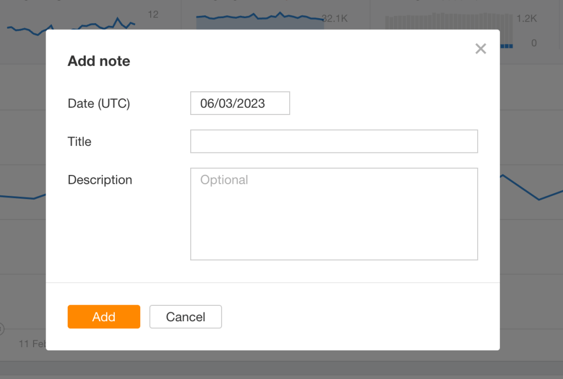Screen dimensions: 563x379
Task: Click the "Title" field label
Action: tap(80, 142)
